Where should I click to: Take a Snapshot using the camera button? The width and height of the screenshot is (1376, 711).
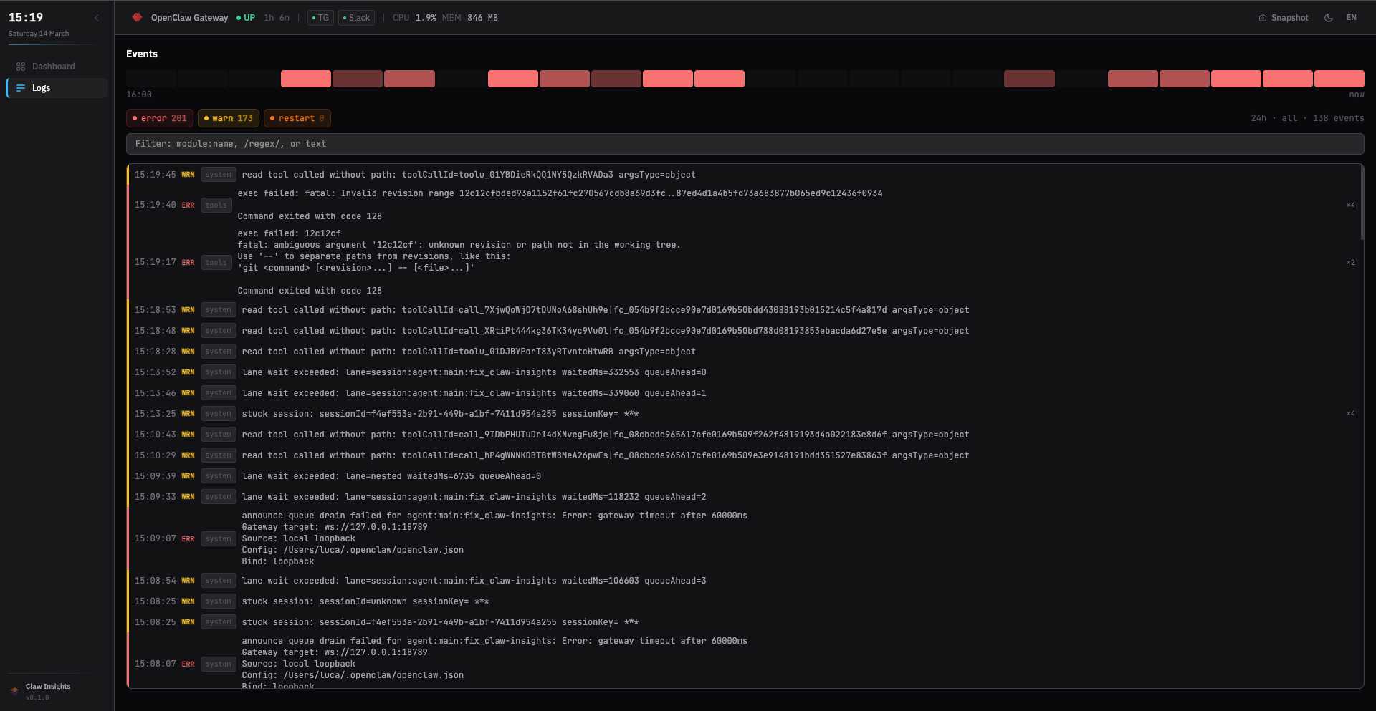click(1284, 18)
